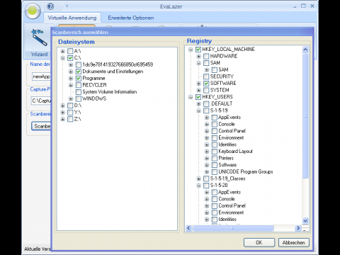The height and width of the screenshot is (255, 340).
Task: Check the A:\ drive checkbox
Action: pos(70,51)
